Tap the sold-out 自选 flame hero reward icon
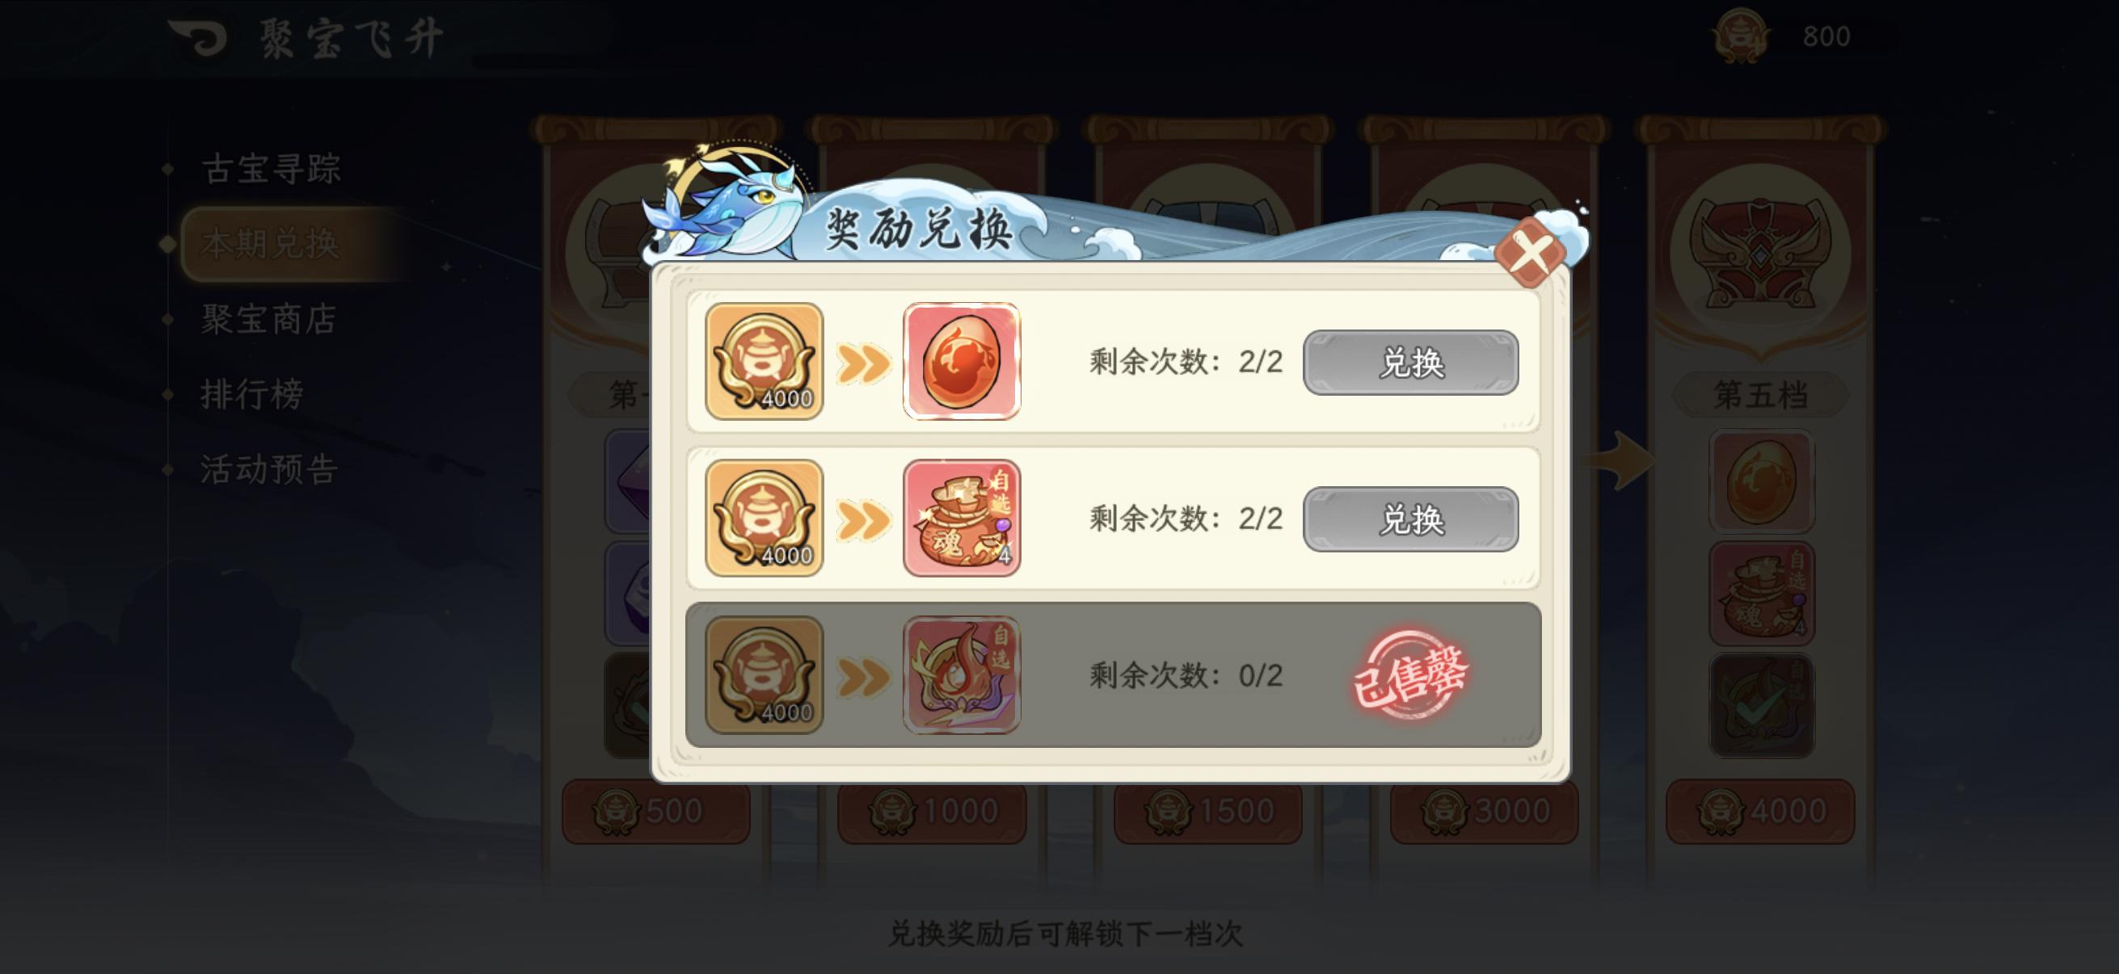Image resolution: width=2119 pixels, height=974 pixels. click(962, 675)
